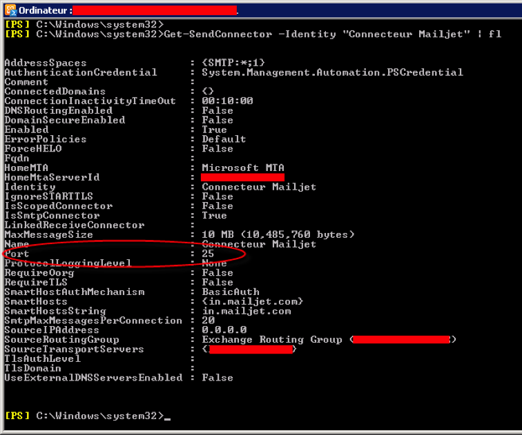The width and height of the screenshot is (522, 435).
Task: Select the Port value 25
Action: (x=208, y=254)
